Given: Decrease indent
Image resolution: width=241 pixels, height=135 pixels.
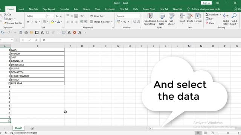Looking at the screenshot, I should click(82, 22).
